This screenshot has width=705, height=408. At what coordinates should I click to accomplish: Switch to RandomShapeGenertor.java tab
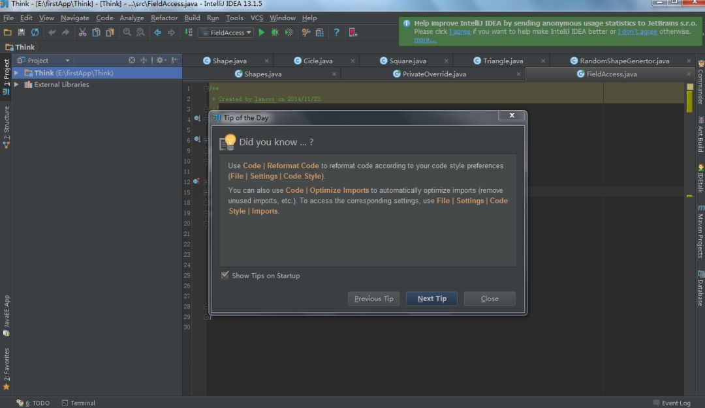tap(624, 61)
